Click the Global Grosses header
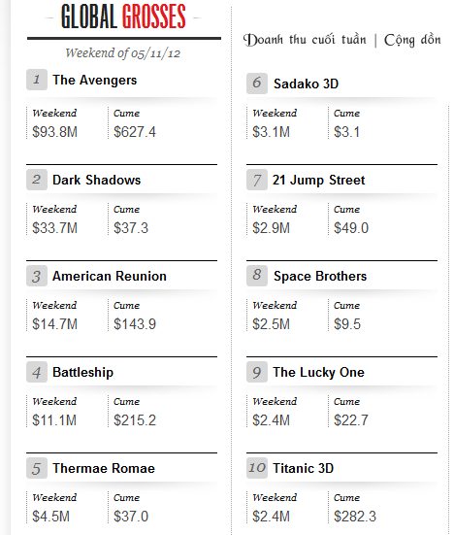Viewport: 454px width, 535px height. 123,17
